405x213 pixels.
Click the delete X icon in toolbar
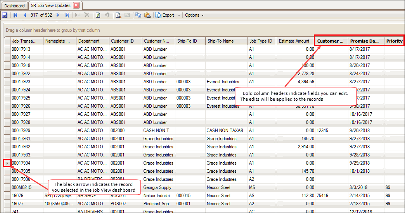pos(87,15)
